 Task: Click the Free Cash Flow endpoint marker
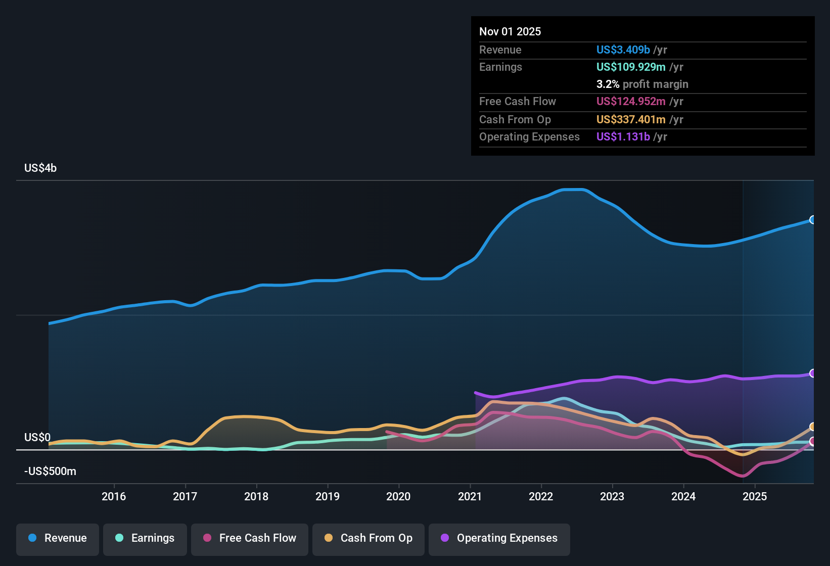point(812,441)
